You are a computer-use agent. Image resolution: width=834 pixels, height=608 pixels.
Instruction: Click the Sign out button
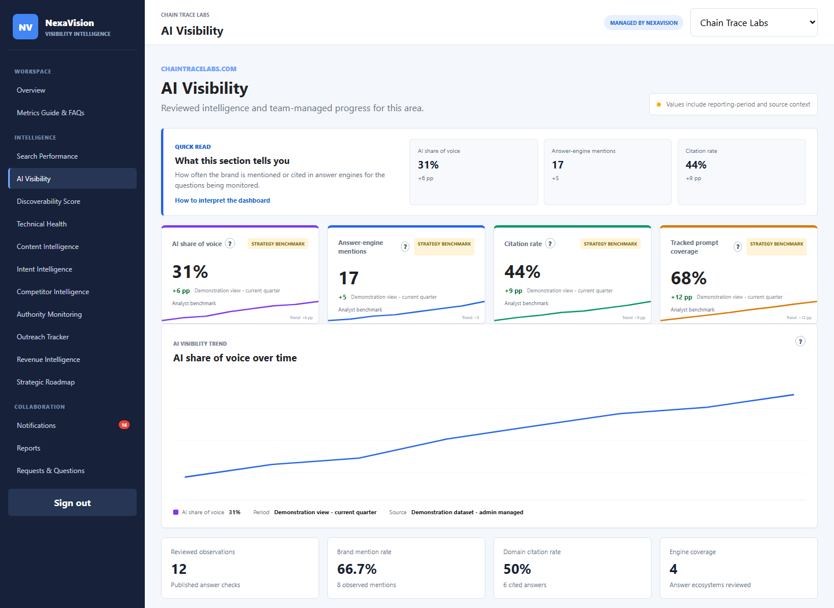[x=72, y=503]
